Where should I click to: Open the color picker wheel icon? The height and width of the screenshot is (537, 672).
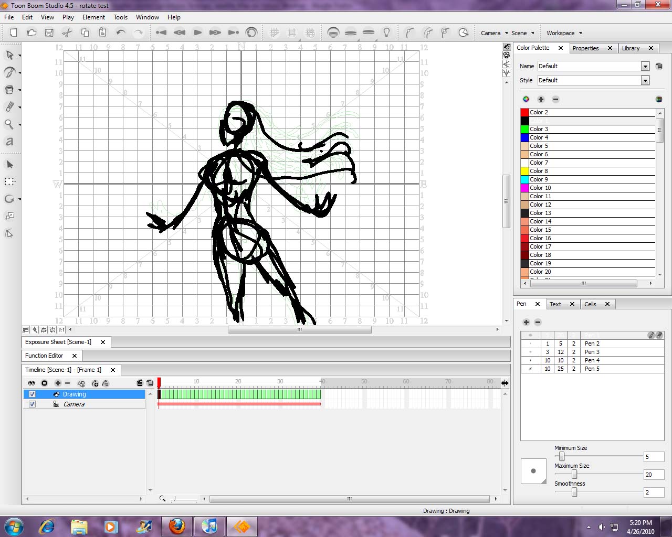(526, 99)
